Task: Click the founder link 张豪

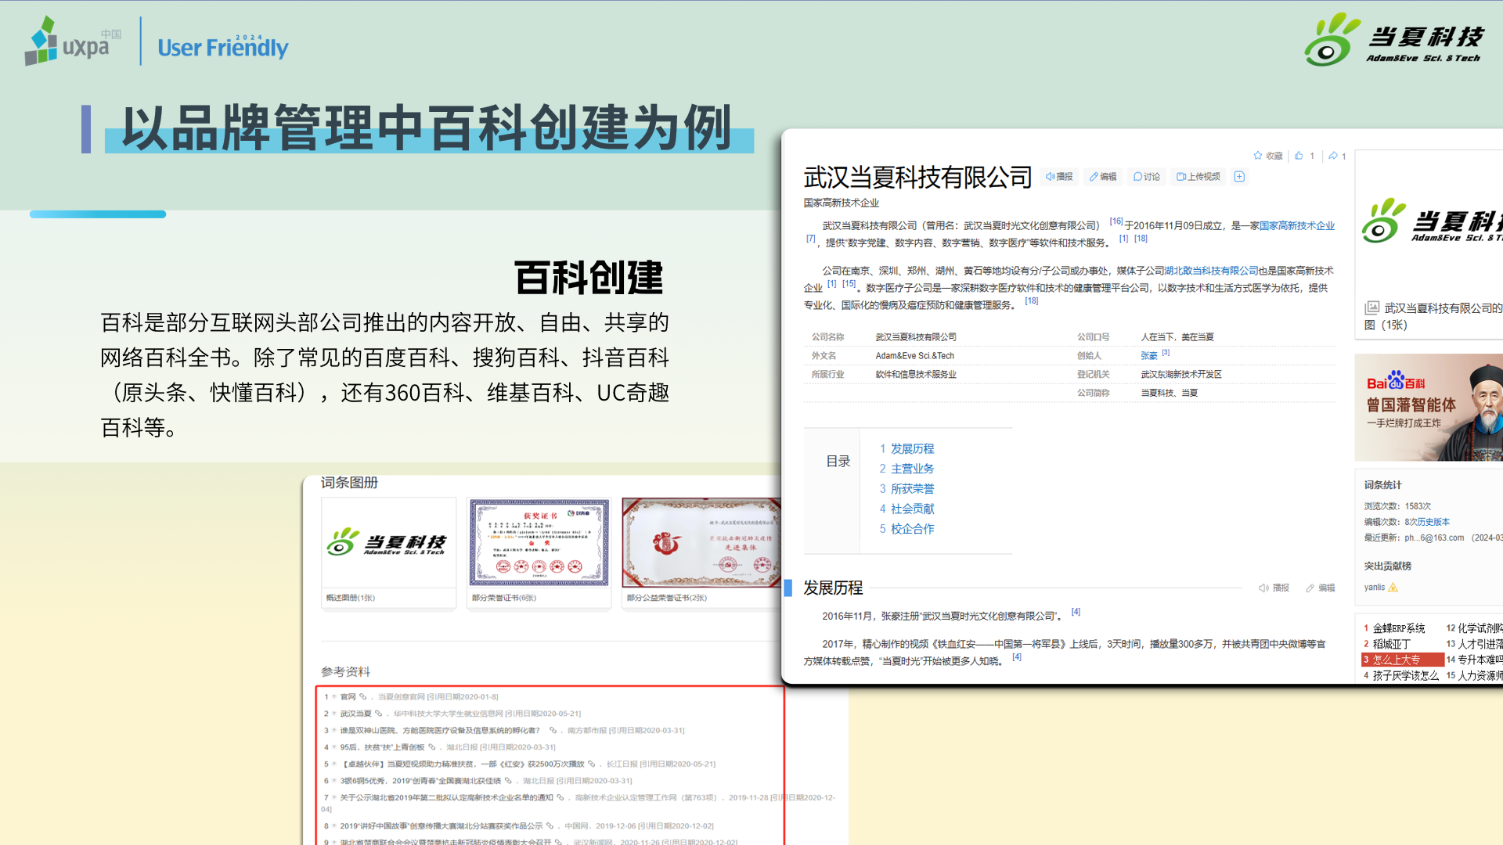Action: pyautogui.click(x=1148, y=356)
